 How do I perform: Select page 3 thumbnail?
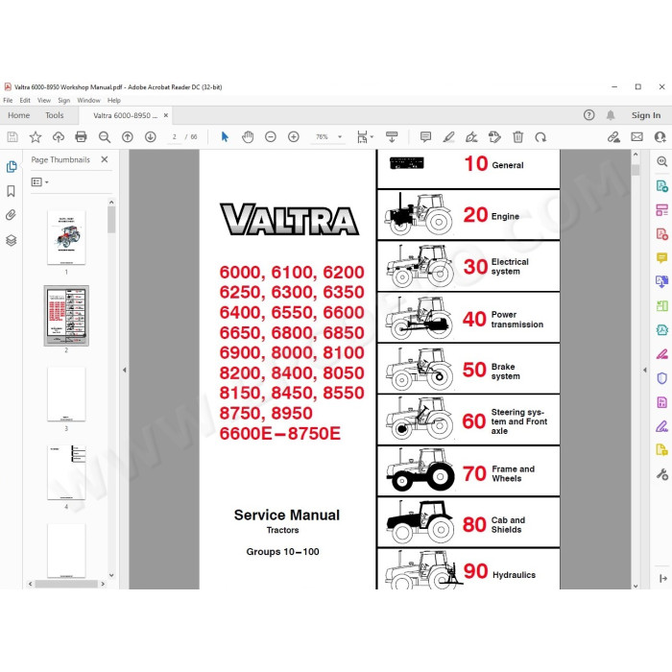pos(66,394)
